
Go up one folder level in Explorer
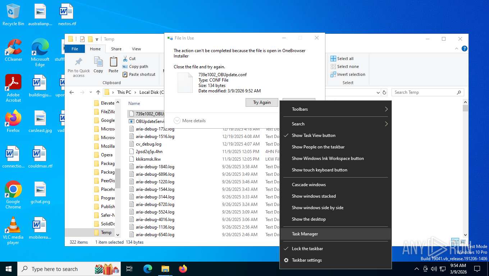click(98, 92)
